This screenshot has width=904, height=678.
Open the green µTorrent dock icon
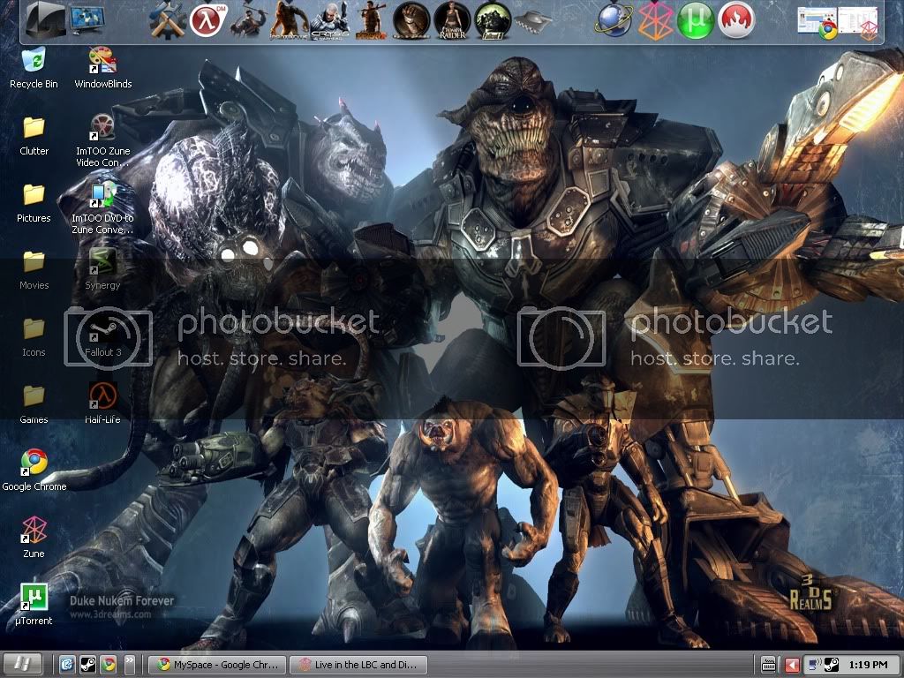(x=696, y=21)
